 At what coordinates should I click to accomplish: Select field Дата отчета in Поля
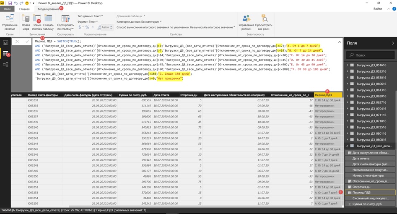(370, 159)
